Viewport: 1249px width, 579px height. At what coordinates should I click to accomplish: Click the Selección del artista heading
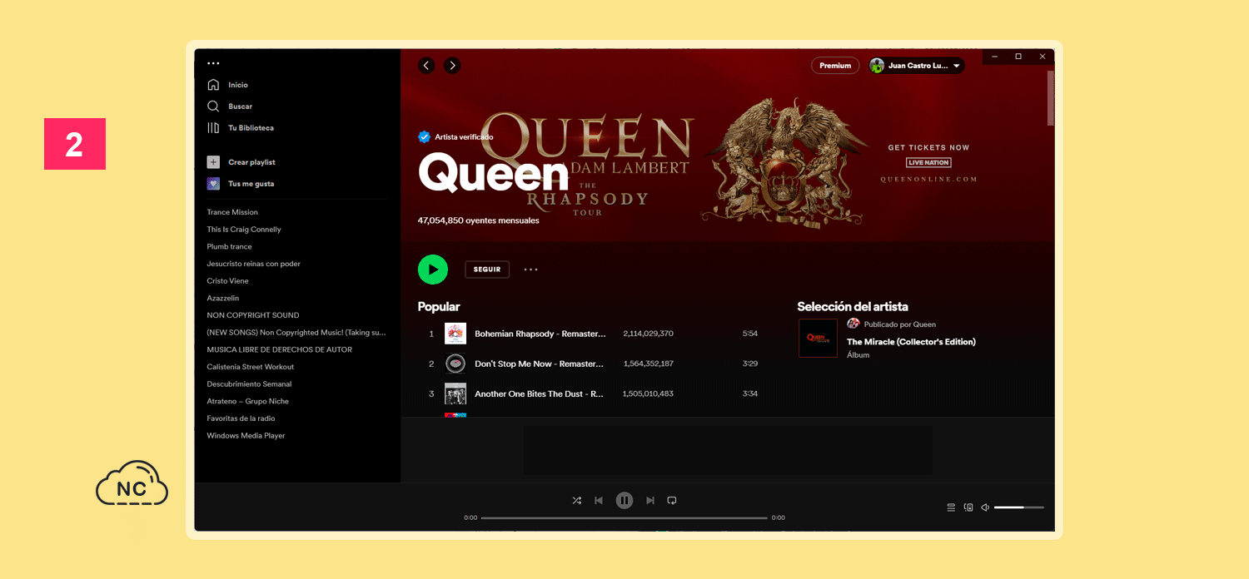coord(853,307)
